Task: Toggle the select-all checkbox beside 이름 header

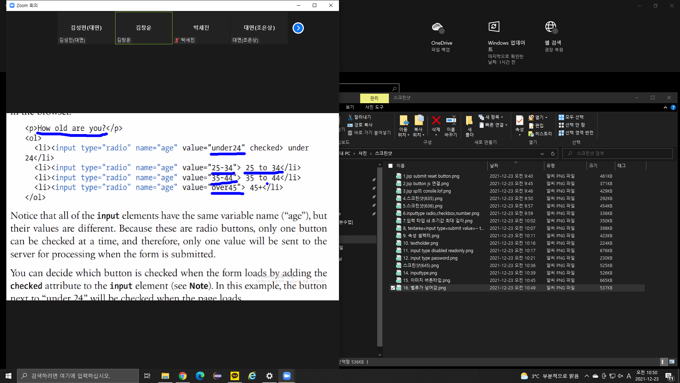Action: [390, 166]
